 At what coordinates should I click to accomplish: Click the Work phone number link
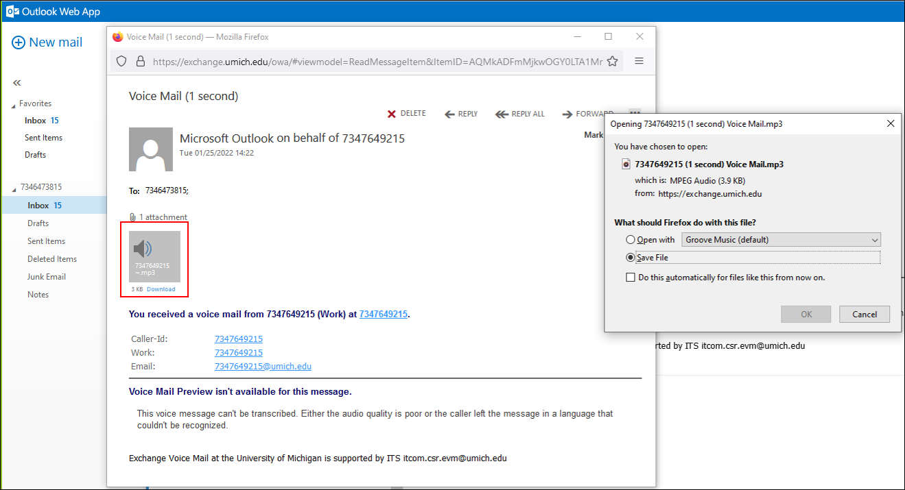(x=239, y=353)
